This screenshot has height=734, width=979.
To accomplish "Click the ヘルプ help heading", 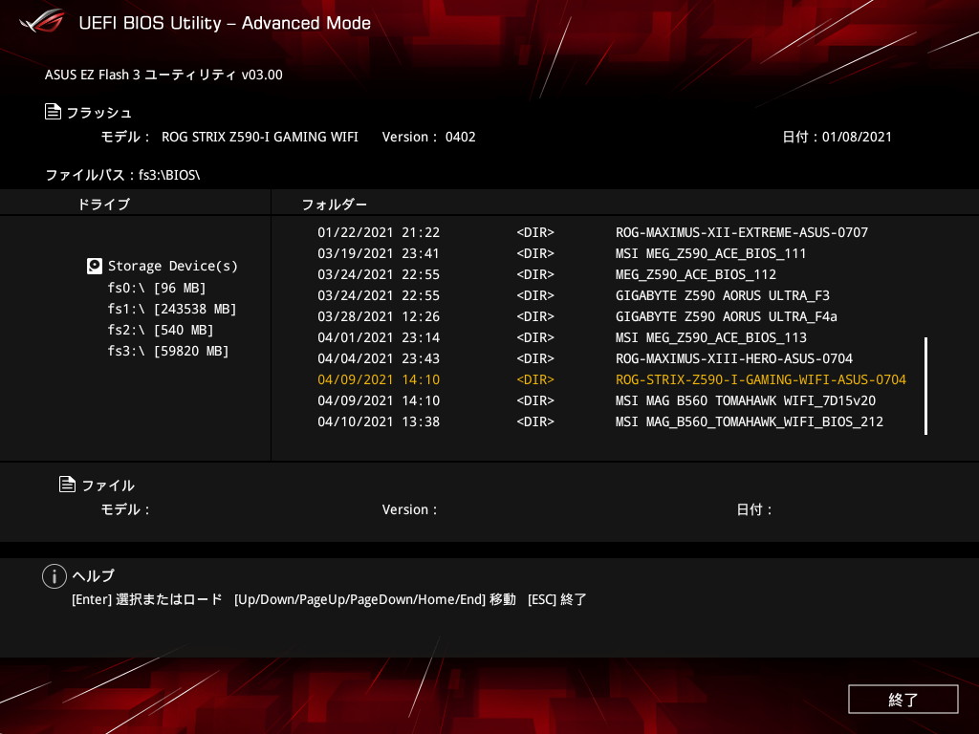I will [93, 575].
